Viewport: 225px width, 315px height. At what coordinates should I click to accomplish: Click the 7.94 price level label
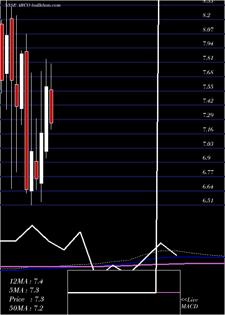[x=208, y=44]
